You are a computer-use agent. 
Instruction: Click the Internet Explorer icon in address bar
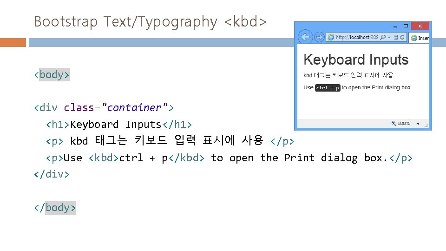point(331,37)
